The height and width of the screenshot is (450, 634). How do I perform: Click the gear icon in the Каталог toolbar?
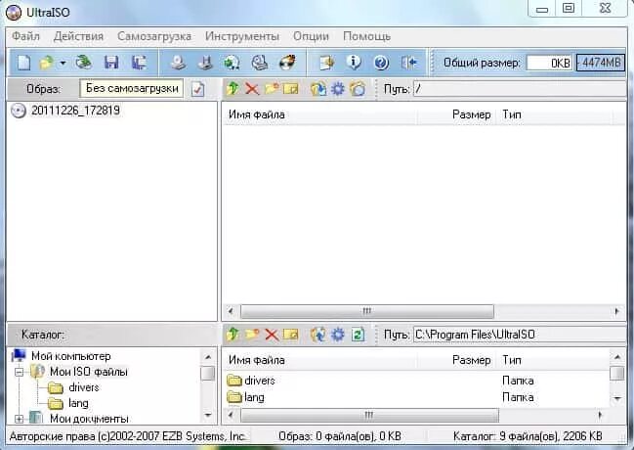click(x=338, y=335)
